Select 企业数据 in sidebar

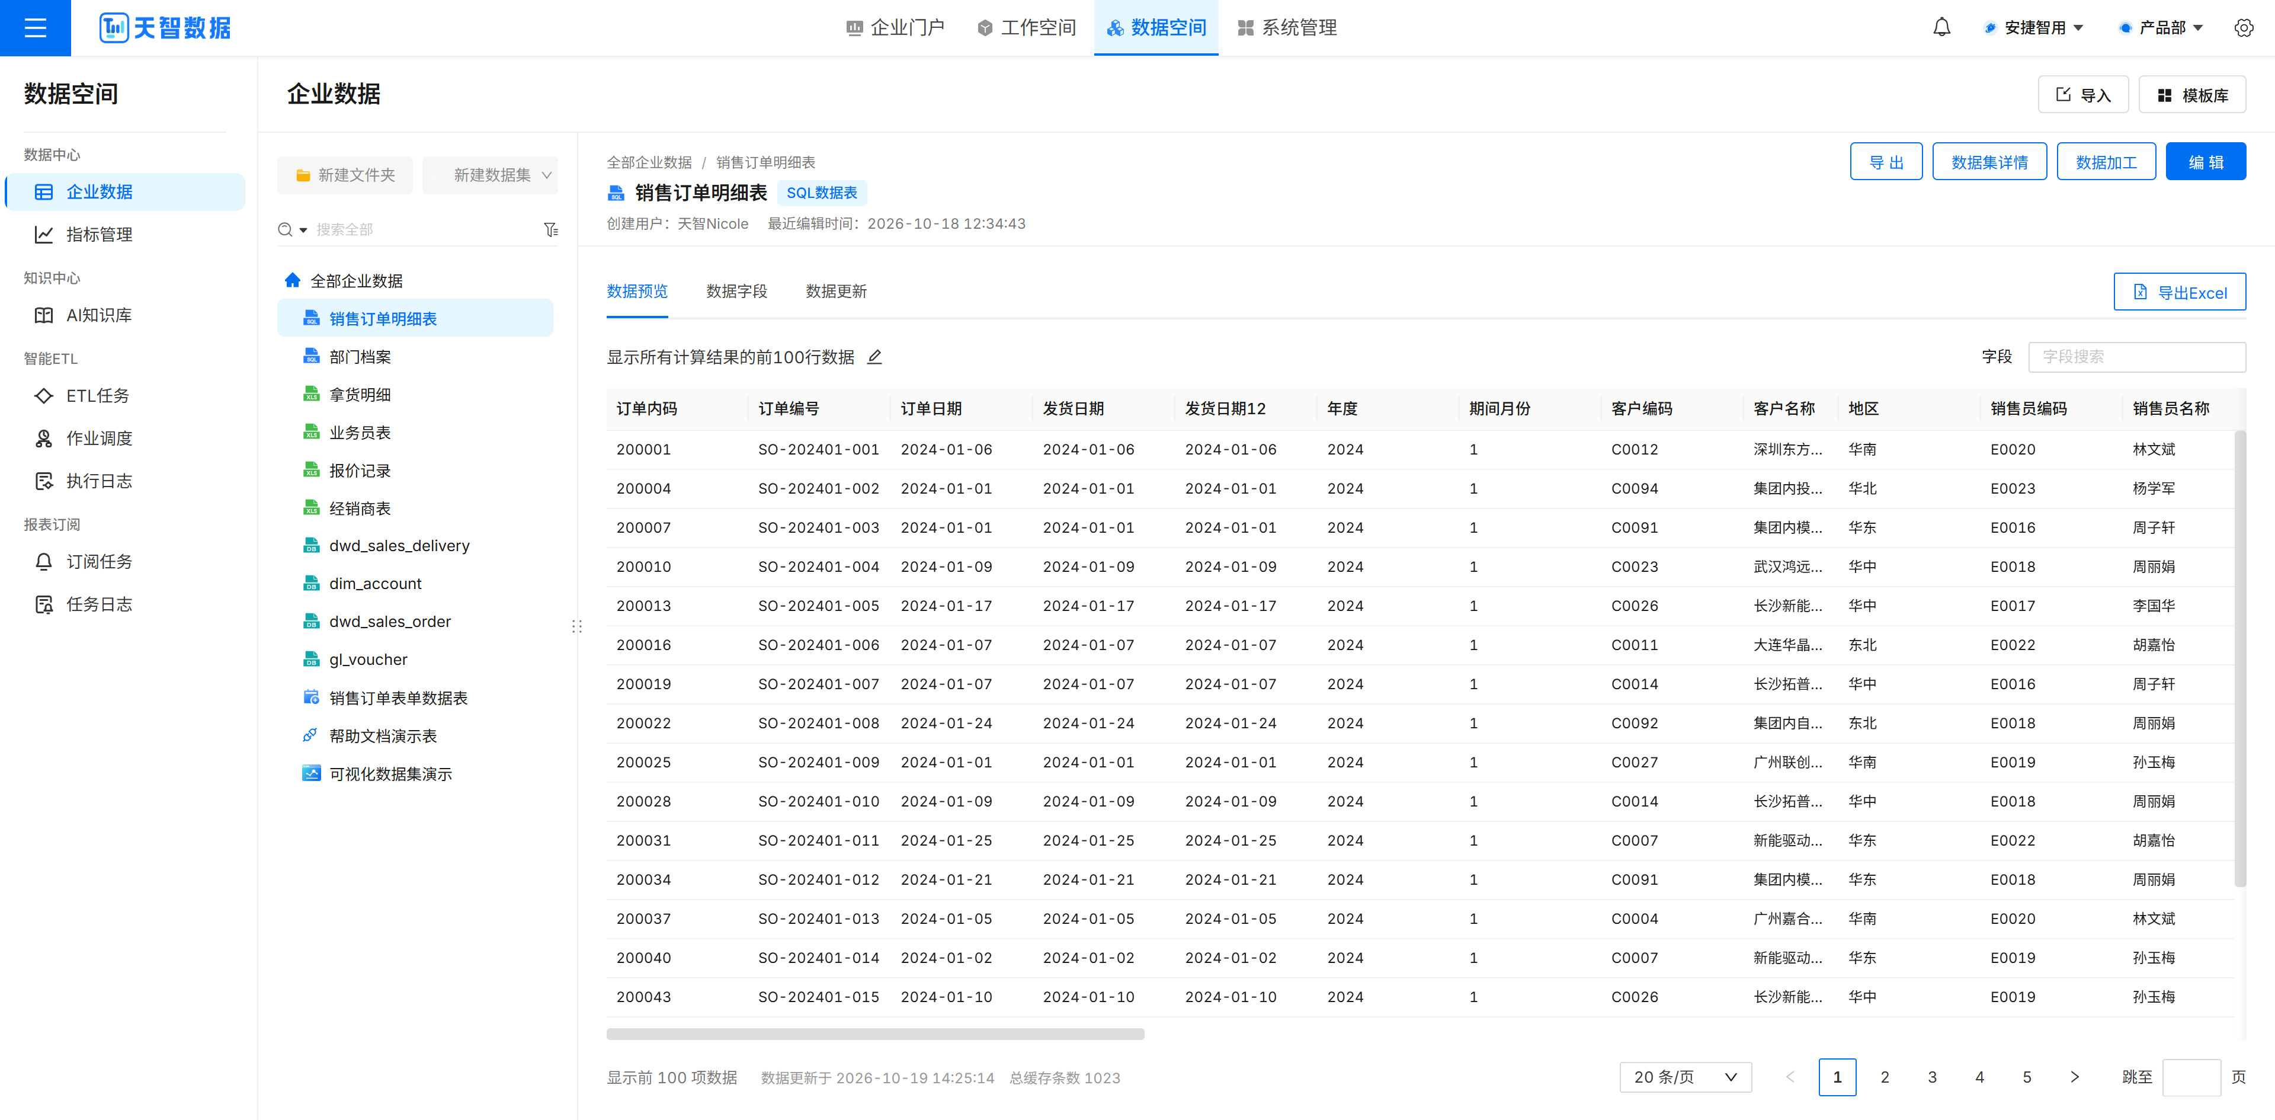(x=124, y=191)
